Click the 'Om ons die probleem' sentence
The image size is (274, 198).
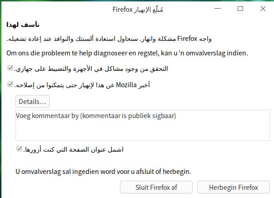127,53
